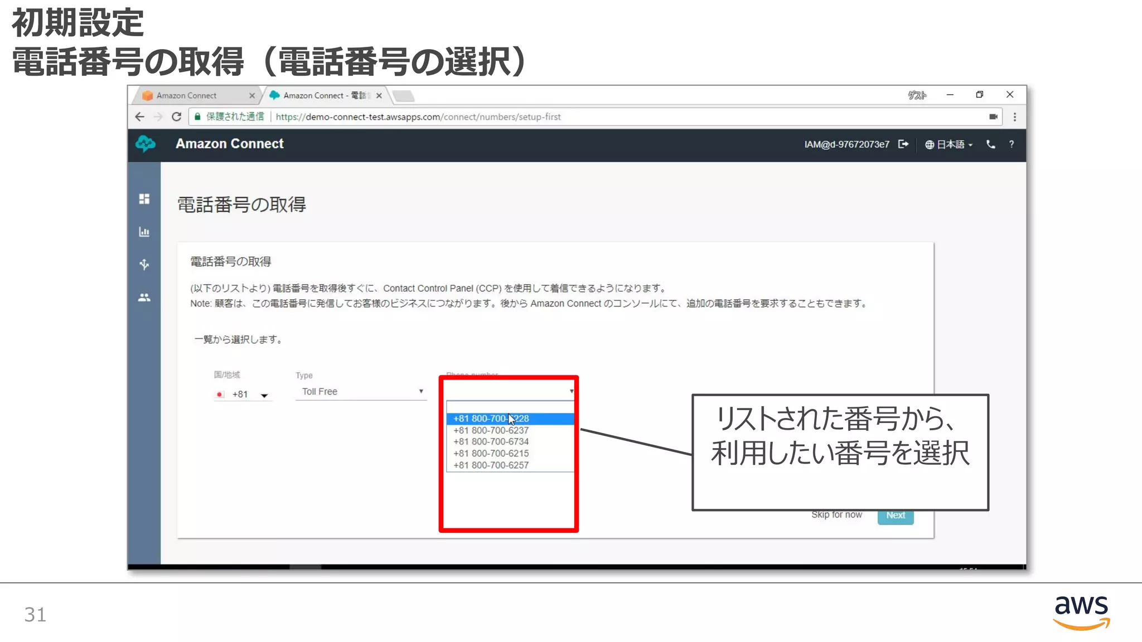The width and height of the screenshot is (1142, 642).
Task: Open the 日本語 language dropdown
Action: (949, 144)
